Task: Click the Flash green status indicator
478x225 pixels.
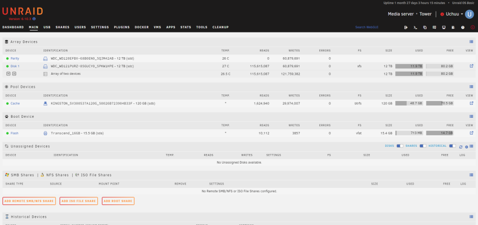Action: pyautogui.click(x=7, y=133)
